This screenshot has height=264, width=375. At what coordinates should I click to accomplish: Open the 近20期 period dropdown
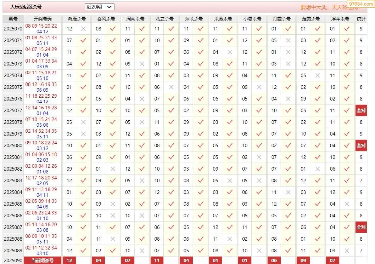coord(99,7)
